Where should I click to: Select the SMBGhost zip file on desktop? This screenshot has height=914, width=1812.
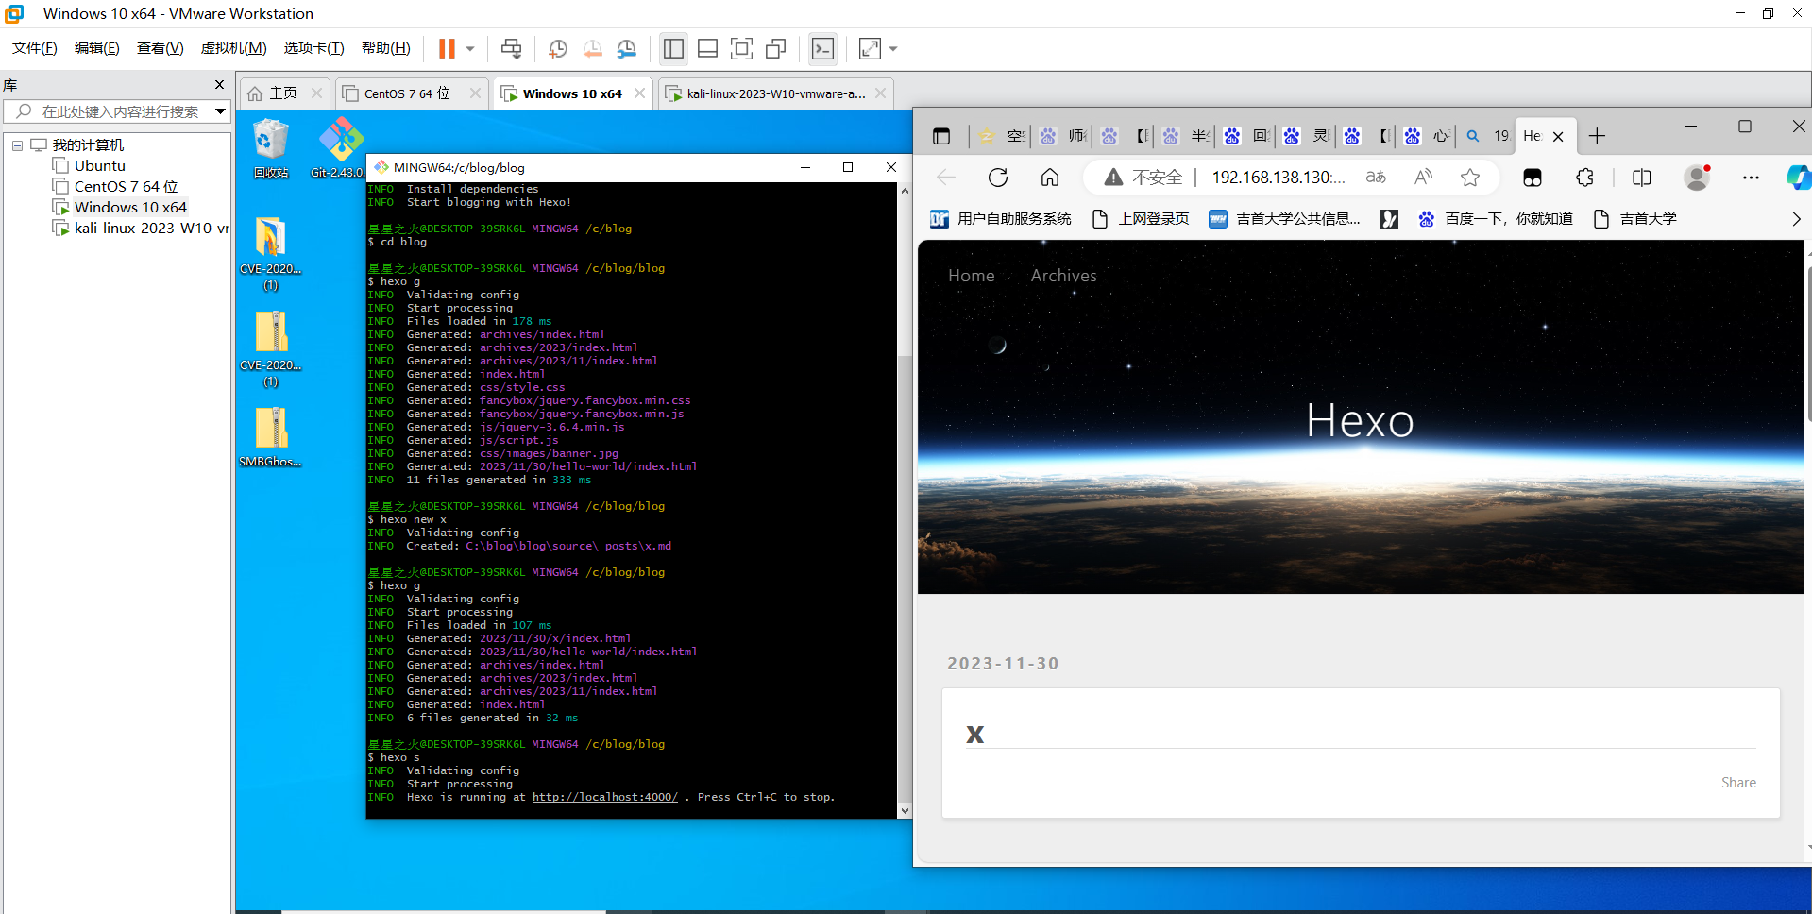271,437
